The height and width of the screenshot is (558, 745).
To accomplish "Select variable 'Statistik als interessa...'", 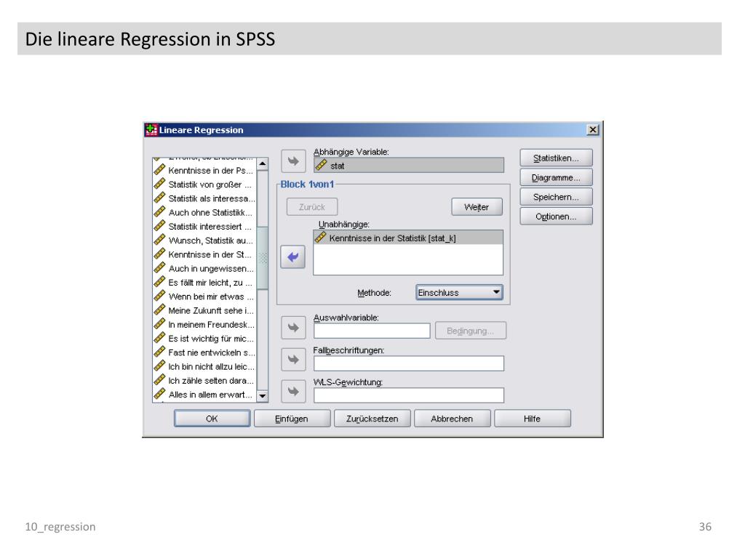I will pos(204,198).
